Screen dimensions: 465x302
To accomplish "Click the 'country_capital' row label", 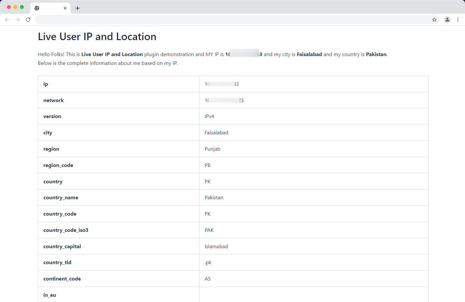I will tap(62, 247).
